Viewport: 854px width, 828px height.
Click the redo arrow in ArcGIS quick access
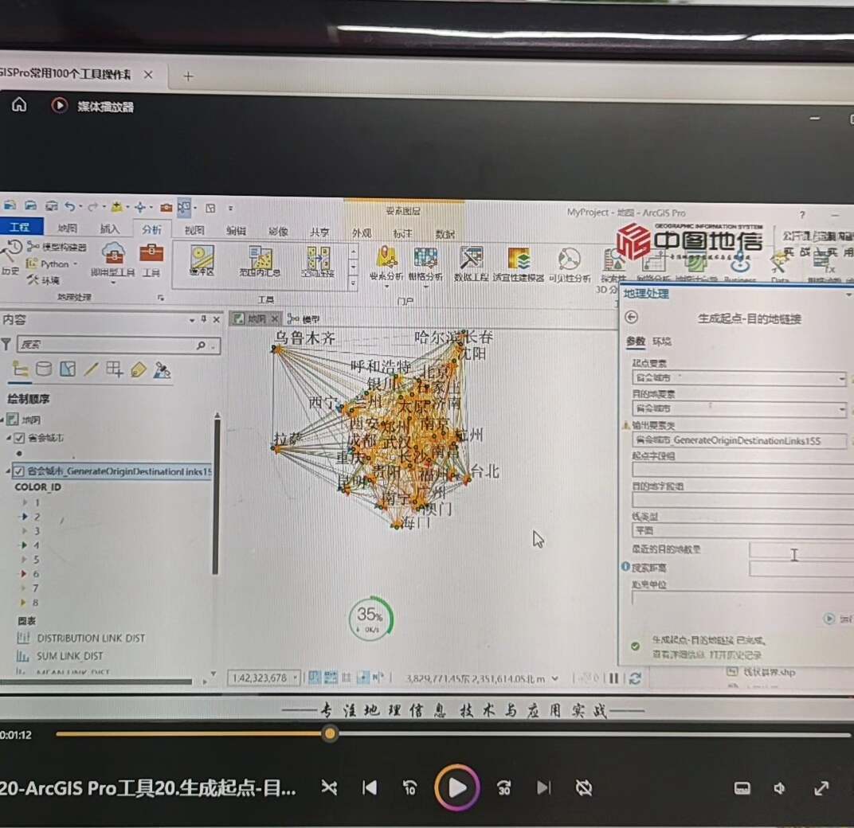pyautogui.click(x=93, y=207)
